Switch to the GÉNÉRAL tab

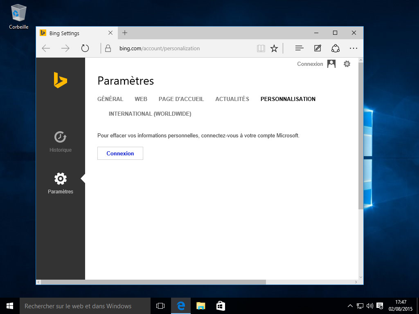click(110, 99)
